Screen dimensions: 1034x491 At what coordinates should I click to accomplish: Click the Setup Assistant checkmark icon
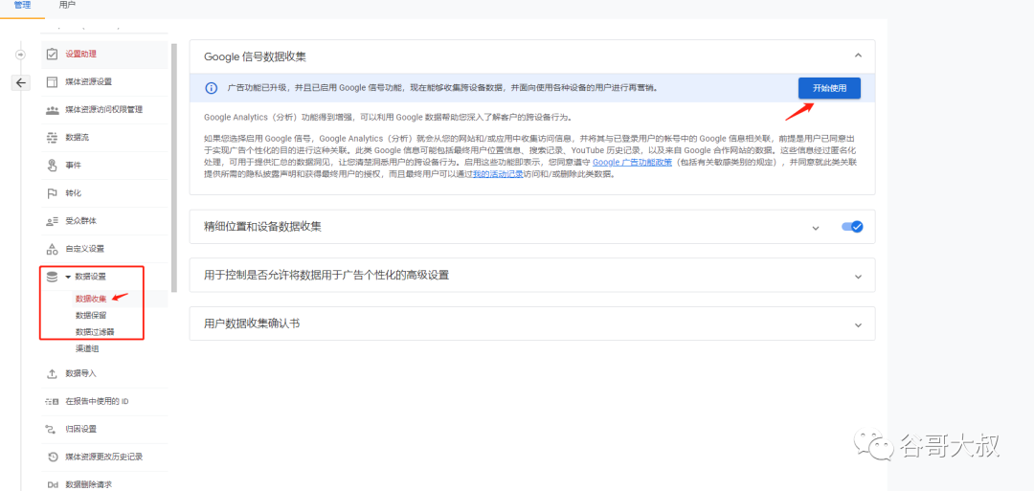[52, 54]
